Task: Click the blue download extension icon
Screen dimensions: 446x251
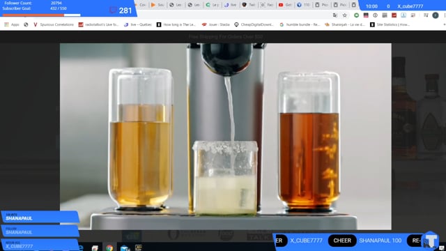Action: (x=403, y=15)
